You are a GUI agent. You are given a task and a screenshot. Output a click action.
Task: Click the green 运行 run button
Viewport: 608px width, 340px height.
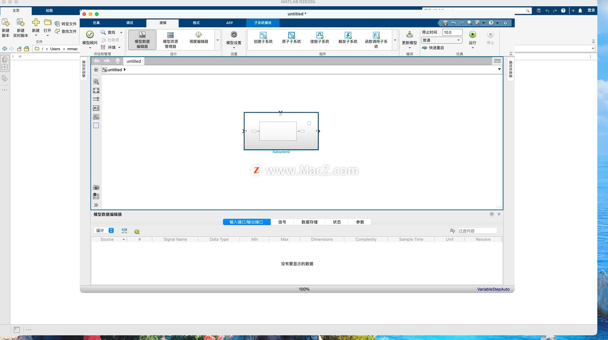[x=472, y=34]
